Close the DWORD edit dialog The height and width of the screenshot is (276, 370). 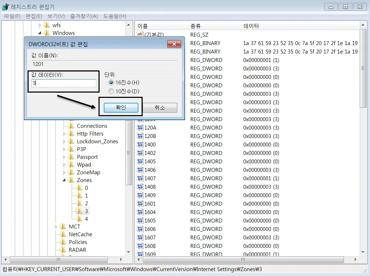pyautogui.click(x=174, y=44)
